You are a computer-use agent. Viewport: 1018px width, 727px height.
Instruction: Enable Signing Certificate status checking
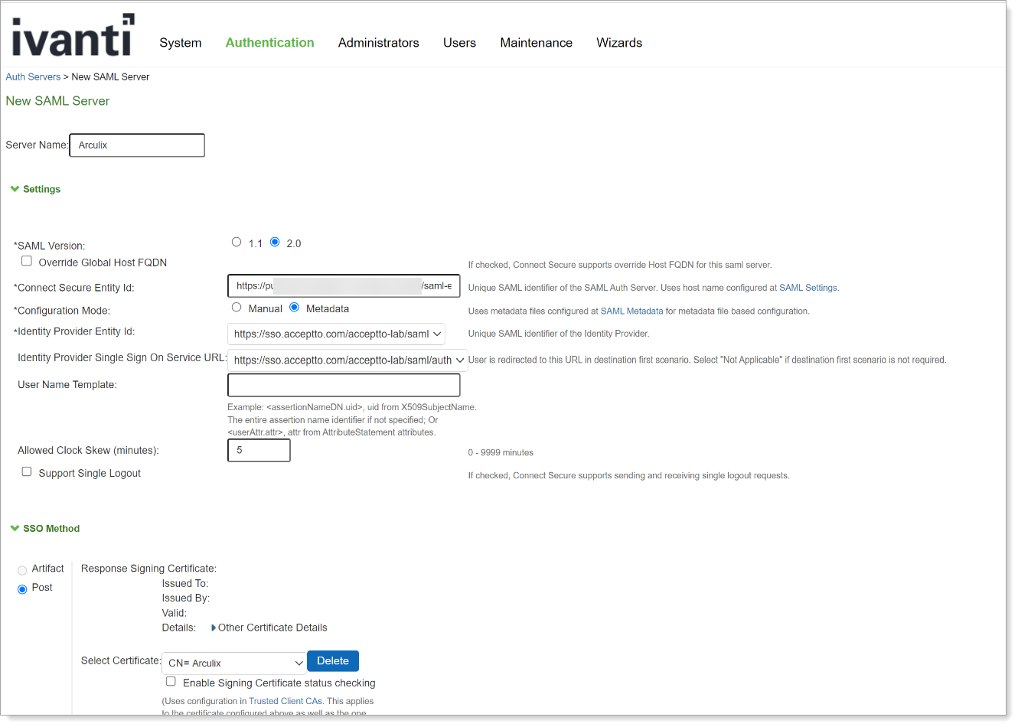coord(171,681)
